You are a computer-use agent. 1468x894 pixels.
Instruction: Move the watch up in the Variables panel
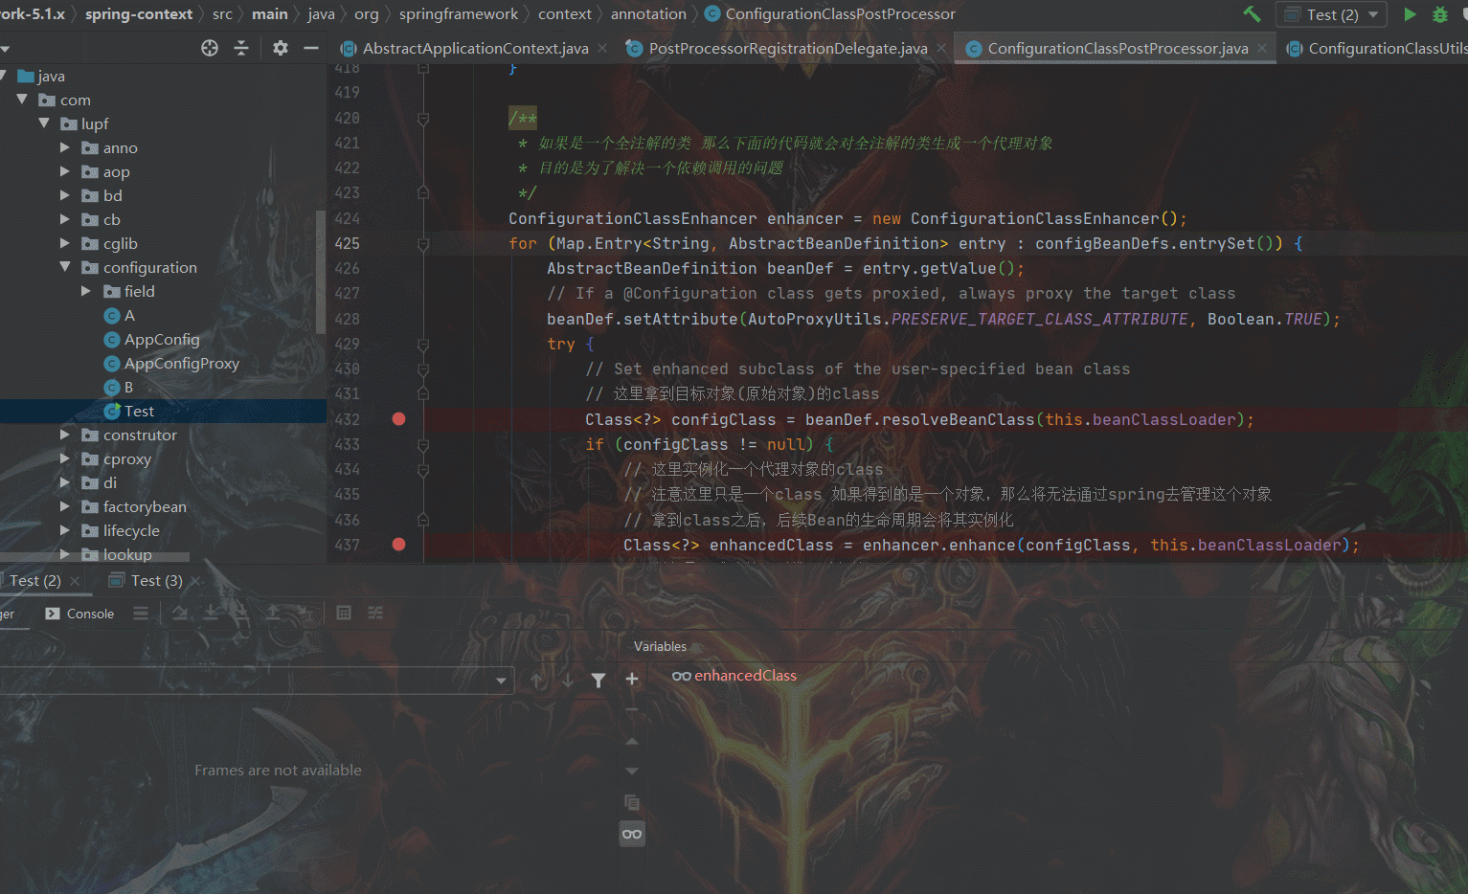pyautogui.click(x=632, y=741)
